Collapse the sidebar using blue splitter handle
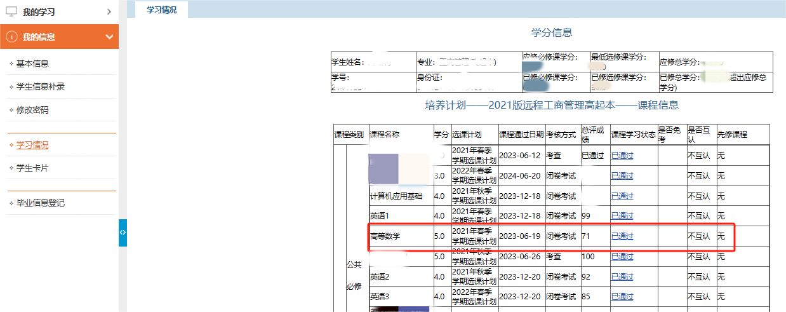The image size is (786, 312). tap(123, 233)
